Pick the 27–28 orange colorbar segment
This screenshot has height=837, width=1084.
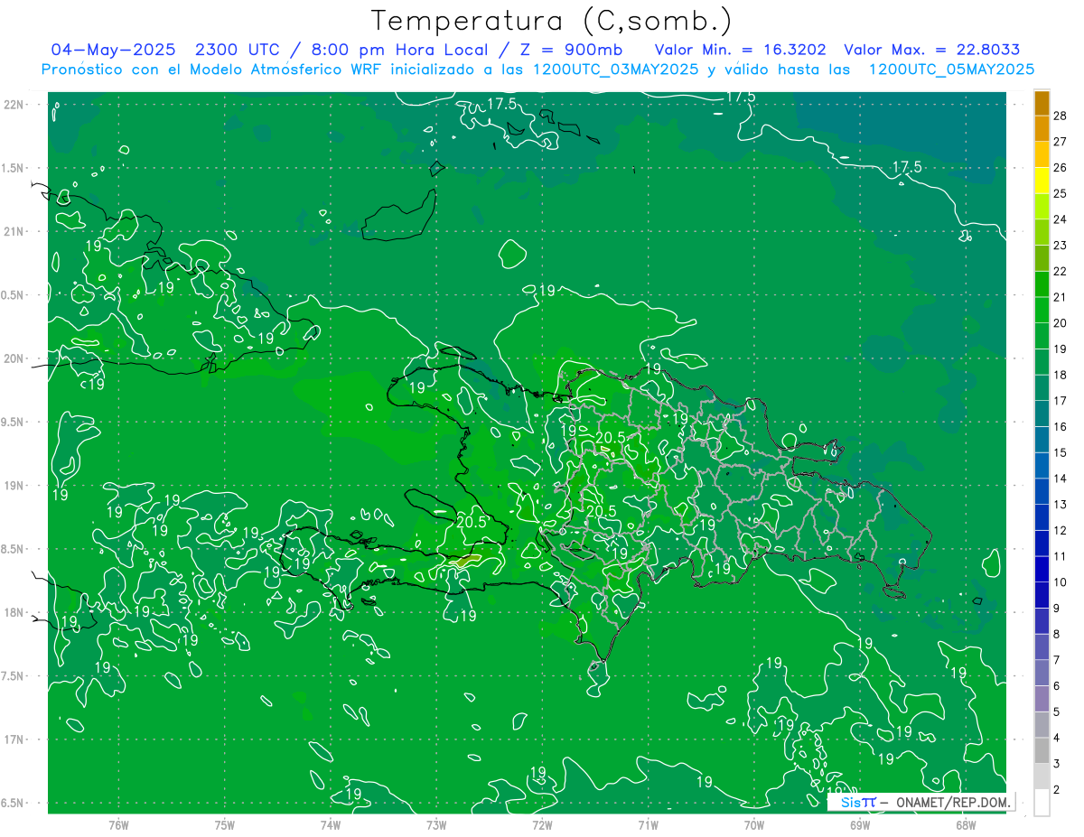[x=1042, y=128]
